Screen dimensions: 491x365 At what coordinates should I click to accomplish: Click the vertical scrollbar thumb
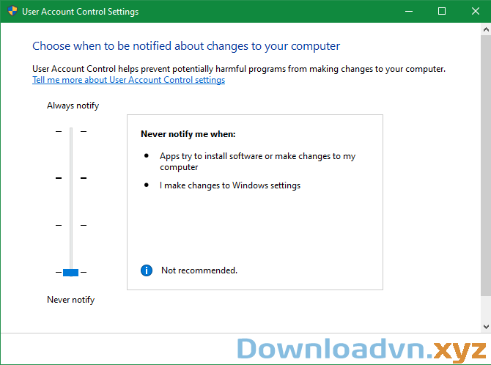[x=486, y=165]
